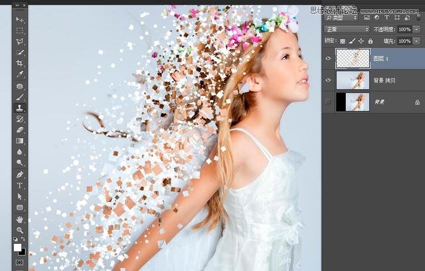Select the Gradient tool
The height and width of the screenshot is (271, 425).
[x=19, y=141]
